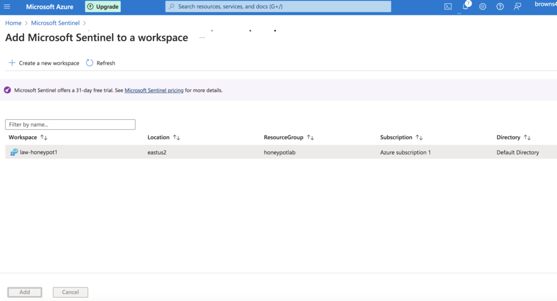Click the honeypotlab resource group cell
The width and height of the screenshot is (557, 301).
(280, 152)
